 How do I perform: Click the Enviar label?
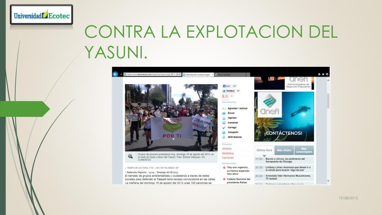click(x=231, y=113)
